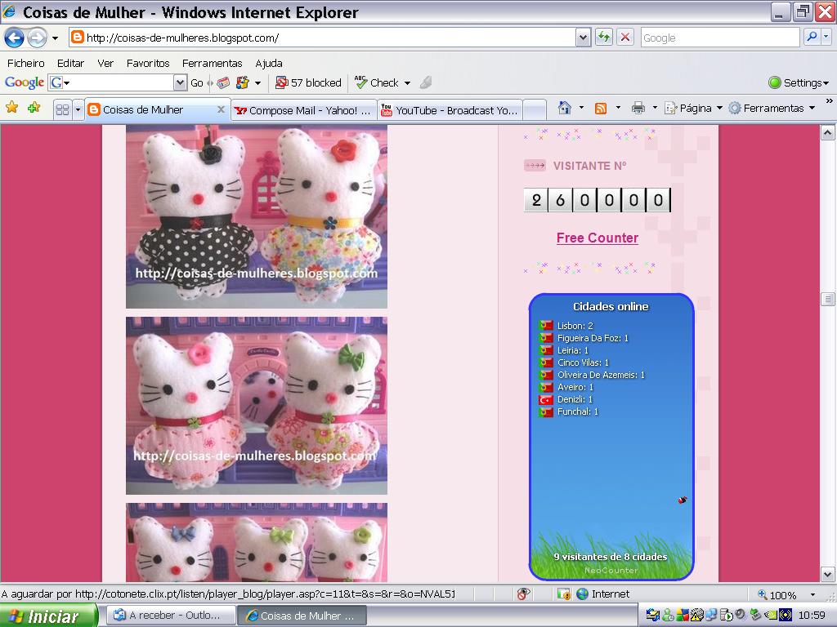
Task: Click the address bar URL field
Action: 322,38
